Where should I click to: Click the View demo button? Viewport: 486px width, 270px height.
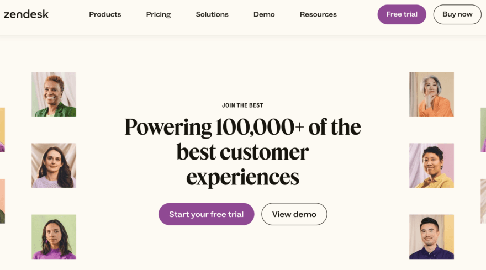(294, 214)
